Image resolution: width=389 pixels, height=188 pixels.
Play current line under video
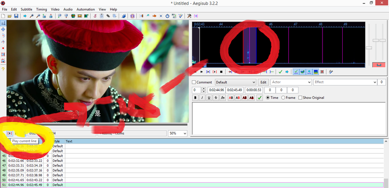pos(9,133)
